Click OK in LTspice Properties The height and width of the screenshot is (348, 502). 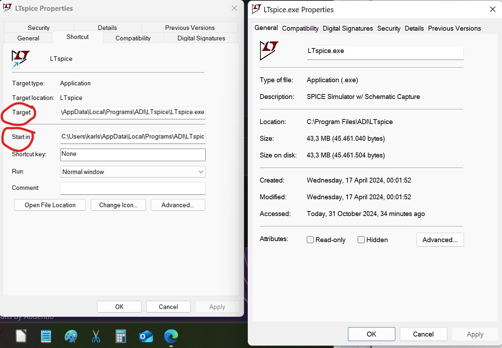click(x=119, y=307)
